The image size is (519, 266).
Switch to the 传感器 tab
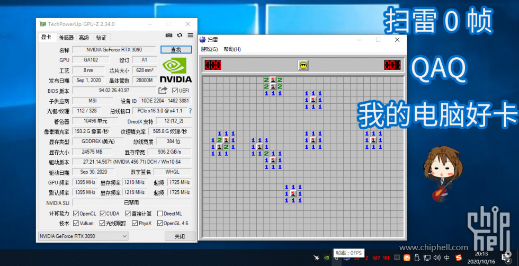[x=66, y=38]
